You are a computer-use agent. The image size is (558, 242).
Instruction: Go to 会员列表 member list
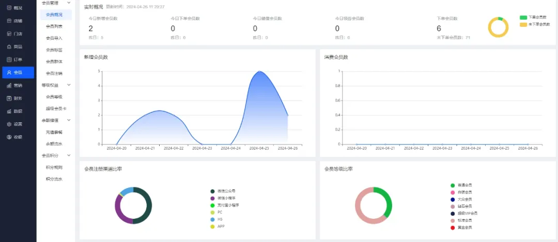click(x=54, y=26)
